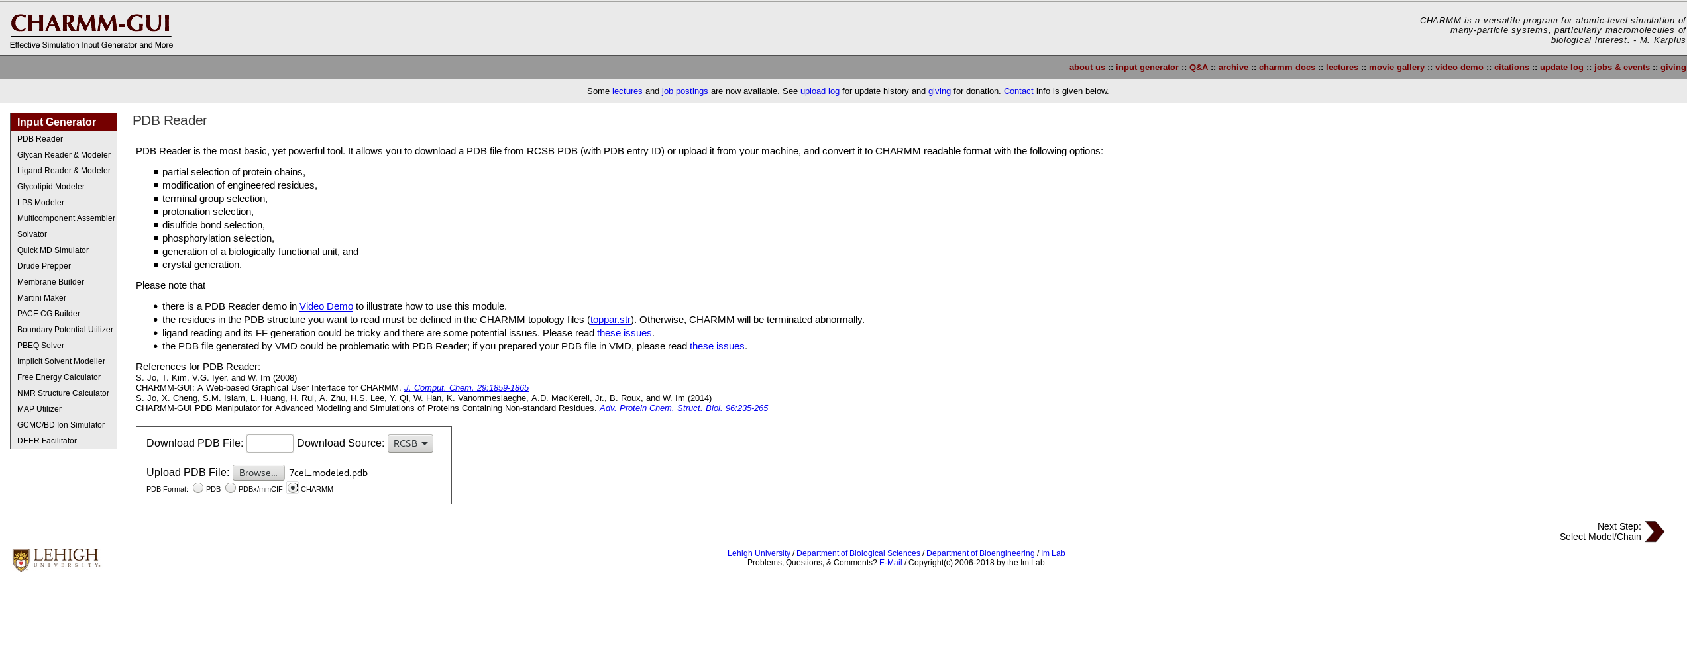This screenshot has height=648, width=1687.
Task: Click the Input Generator sidebar header
Action: [64, 122]
